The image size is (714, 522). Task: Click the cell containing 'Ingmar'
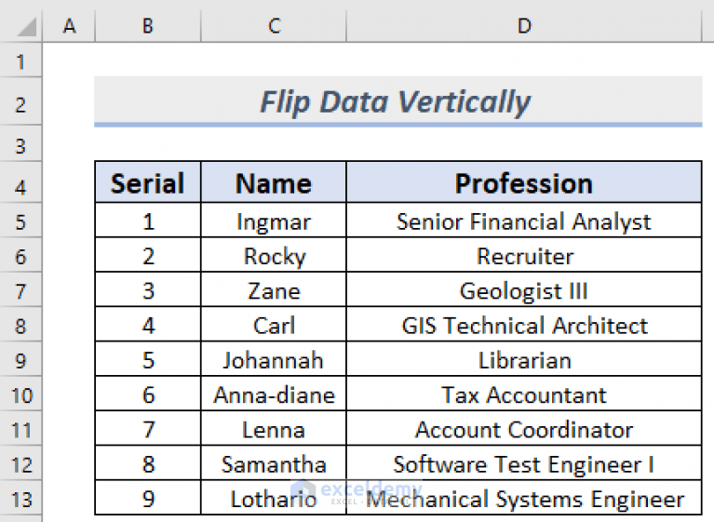(274, 221)
